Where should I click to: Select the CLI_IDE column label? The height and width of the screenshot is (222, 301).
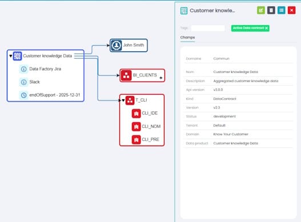[x=150, y=113]
